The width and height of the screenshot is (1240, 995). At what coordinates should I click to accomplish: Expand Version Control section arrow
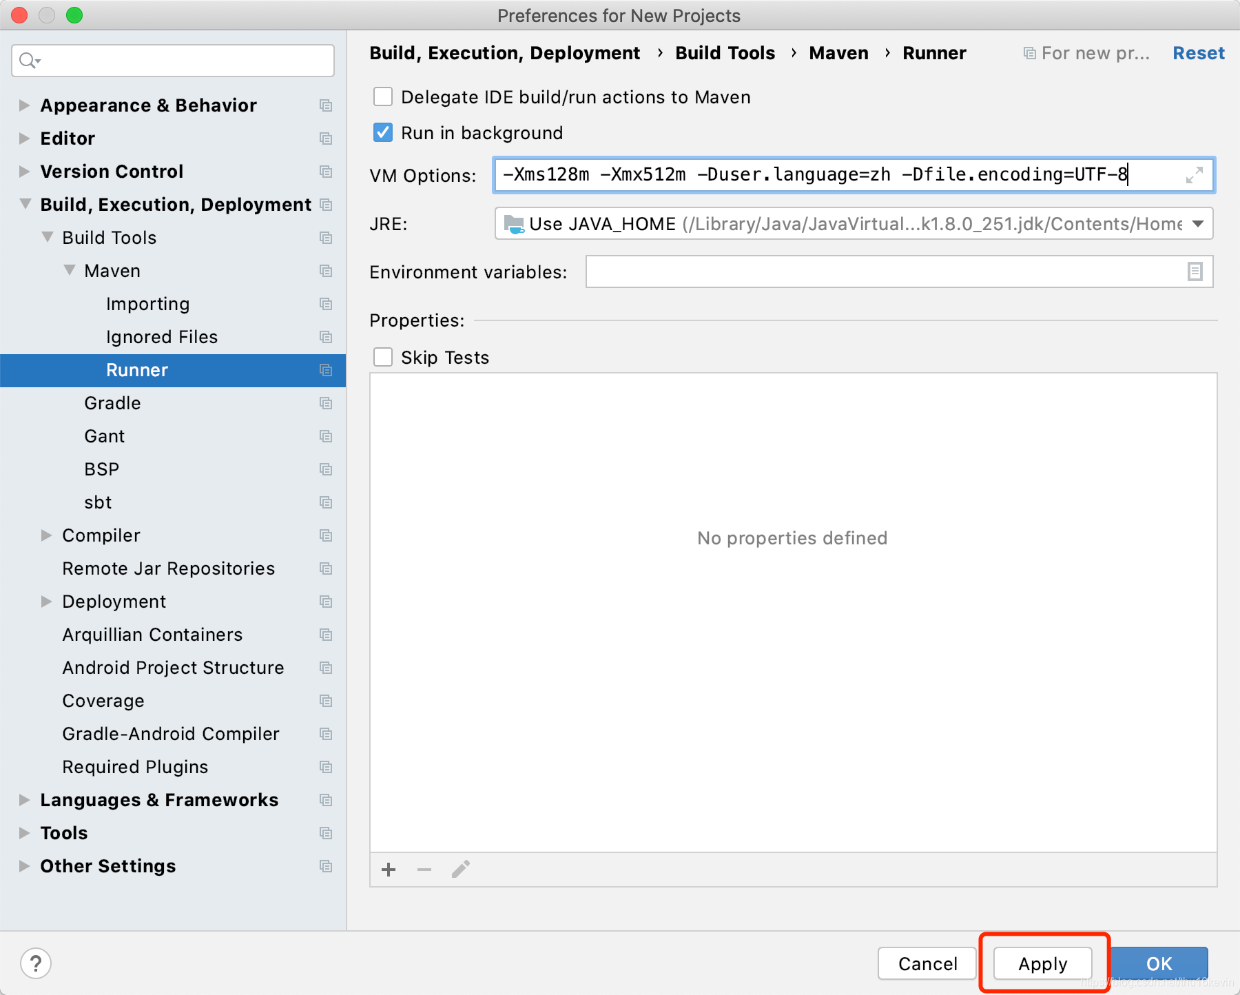(x=24, y=172)
